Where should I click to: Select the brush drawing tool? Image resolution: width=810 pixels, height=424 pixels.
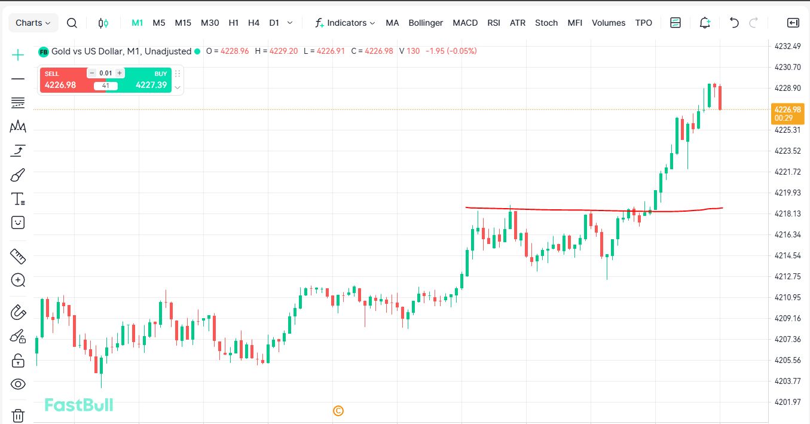pos(18,175)
